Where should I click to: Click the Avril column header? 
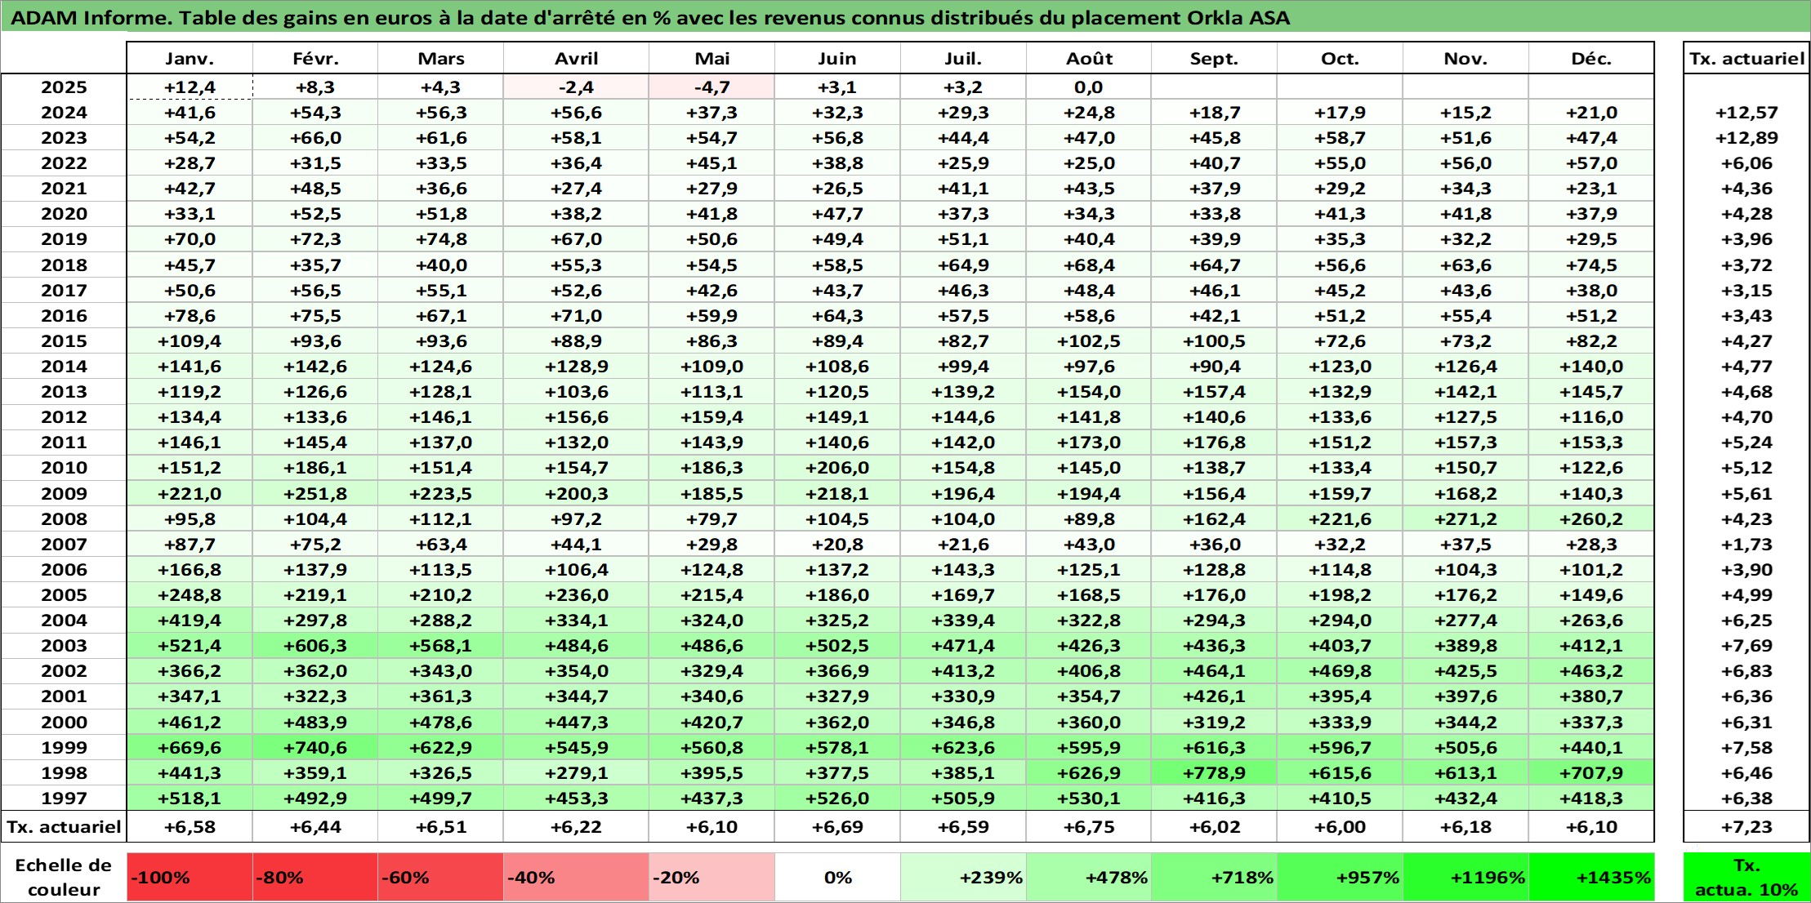(576, 59)
